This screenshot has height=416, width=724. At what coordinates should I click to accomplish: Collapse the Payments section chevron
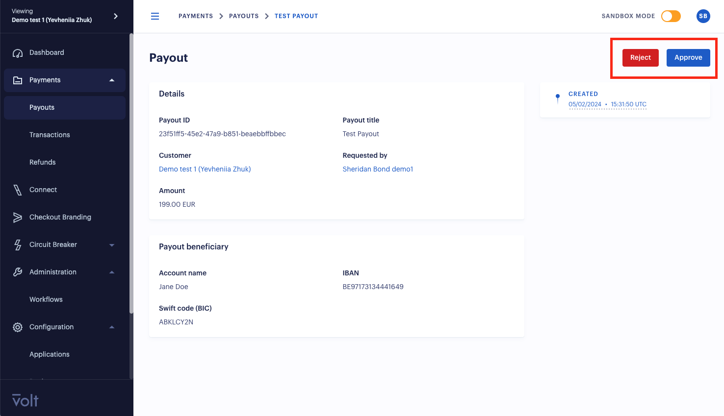(112, 80)
